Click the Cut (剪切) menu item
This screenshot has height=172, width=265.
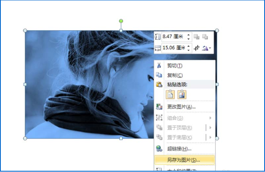pos(175,66)
